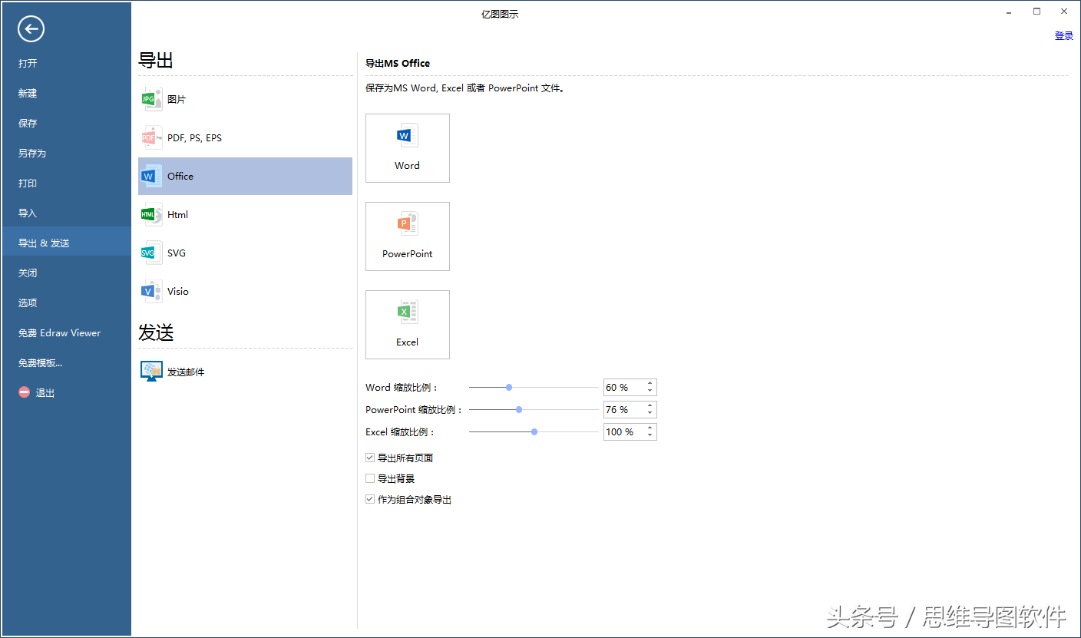Screen dimensions: 1081x638
Task: Enable the 导出背景 checkbox
Action: (x=370, y=478)
